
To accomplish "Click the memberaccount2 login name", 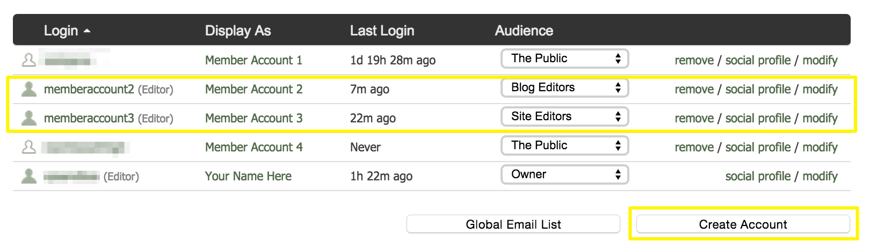I will (x=89, y=89).
